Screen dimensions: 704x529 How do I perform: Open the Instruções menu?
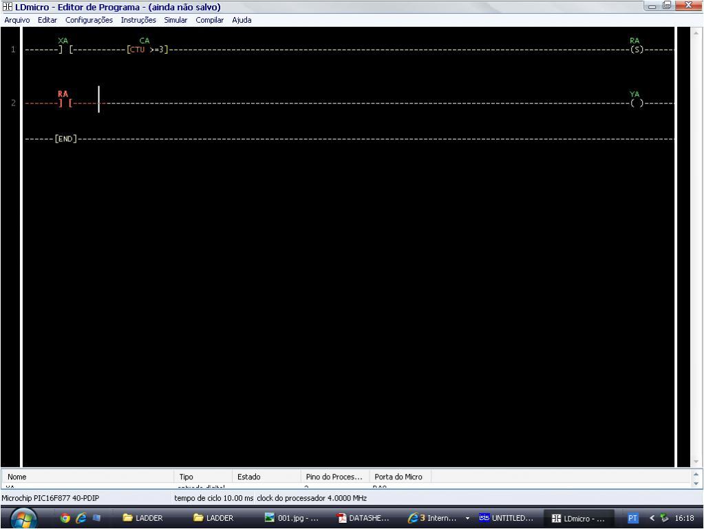(138, 20)
